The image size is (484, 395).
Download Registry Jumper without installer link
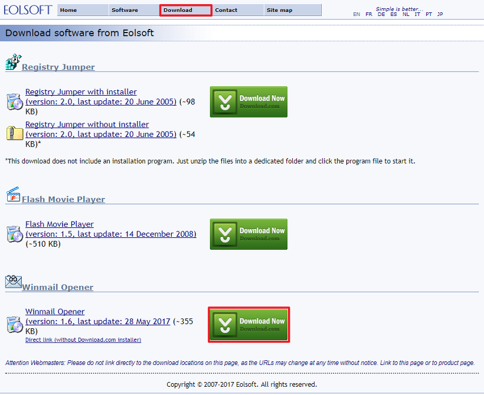pyautogui.click(x=101, y=129)
